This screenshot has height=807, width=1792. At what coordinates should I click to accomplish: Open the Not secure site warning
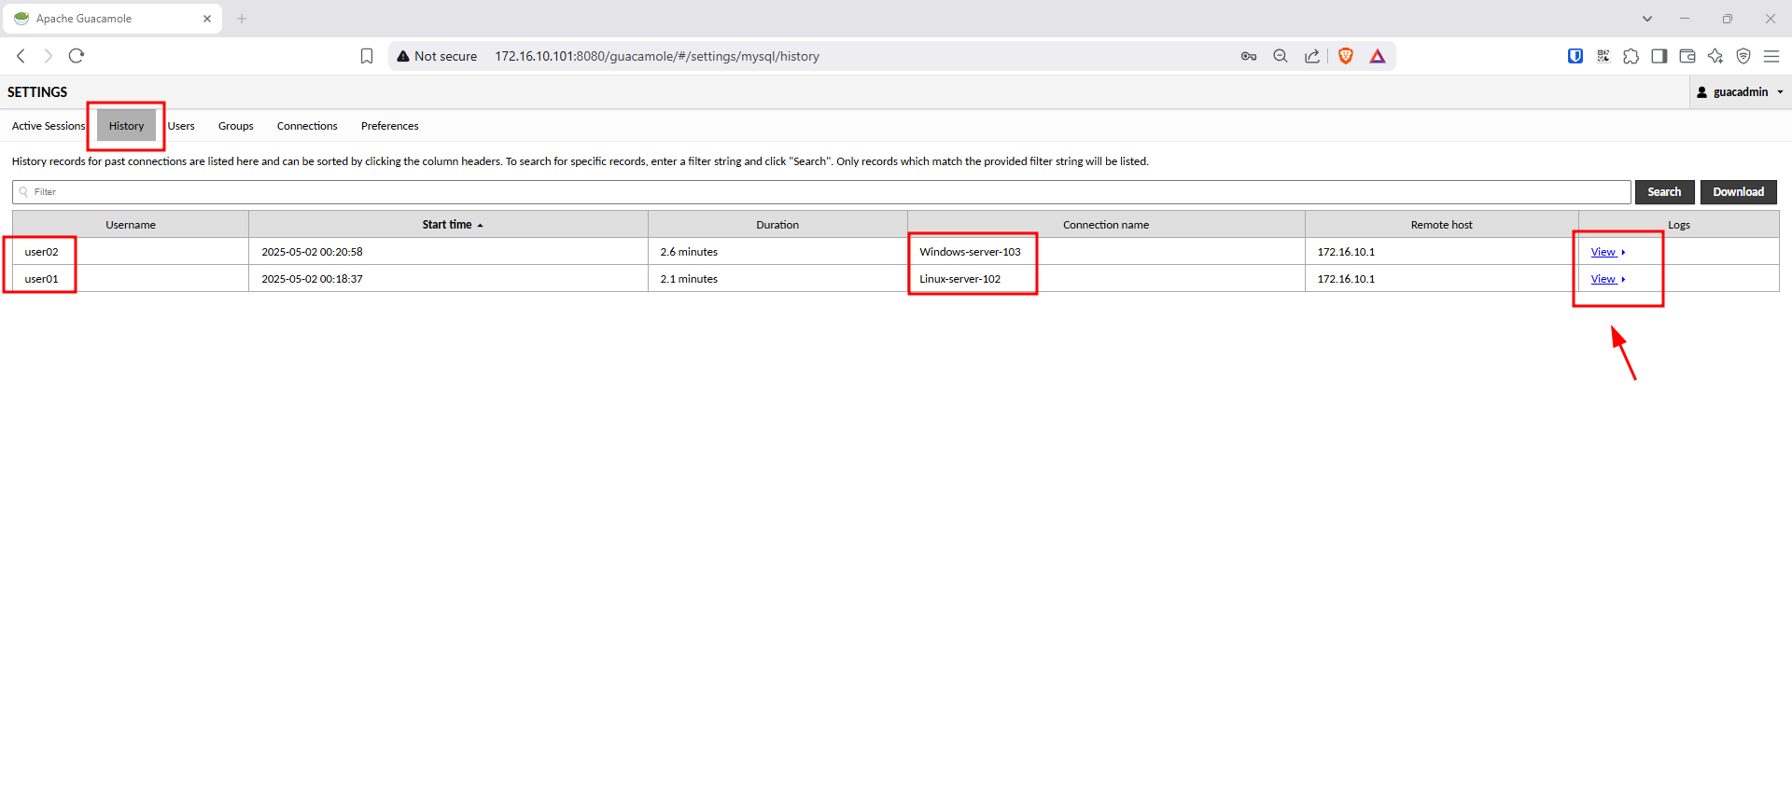tap(437, 56)
